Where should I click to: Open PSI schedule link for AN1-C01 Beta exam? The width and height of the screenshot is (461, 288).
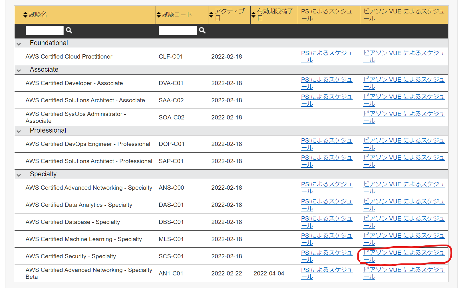[x=327, y=273]
